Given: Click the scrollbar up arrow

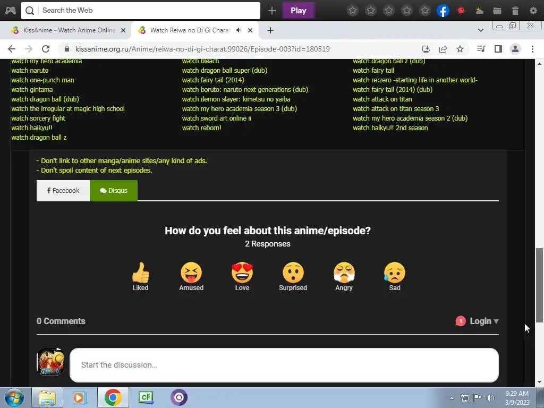Looking at the screenshot, I should 539,64.
